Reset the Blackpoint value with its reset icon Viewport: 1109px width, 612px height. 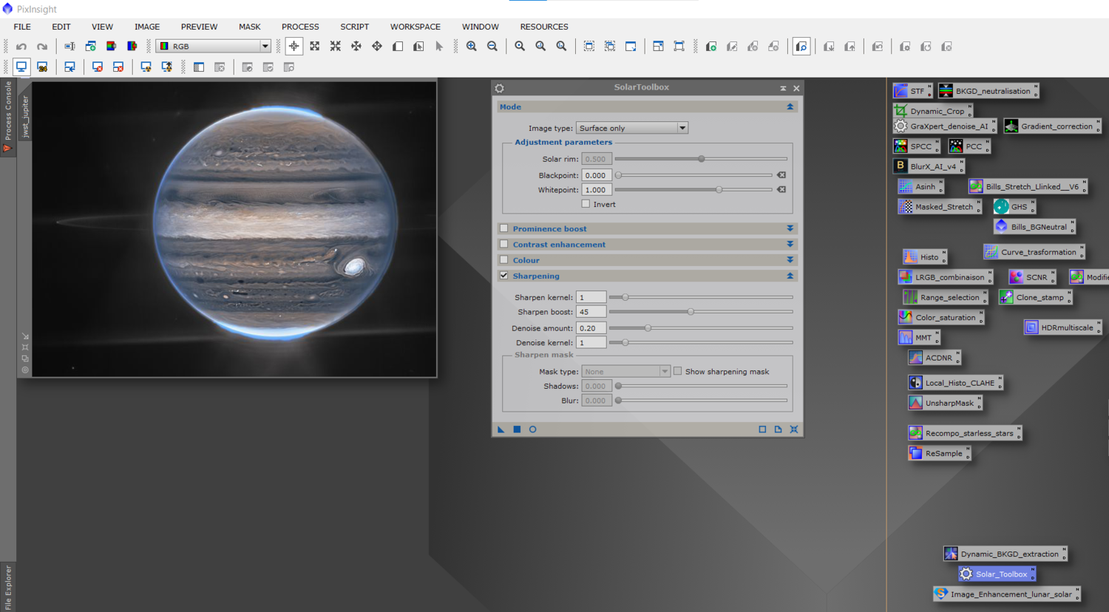pyautogui.click(x=781, y=175)
